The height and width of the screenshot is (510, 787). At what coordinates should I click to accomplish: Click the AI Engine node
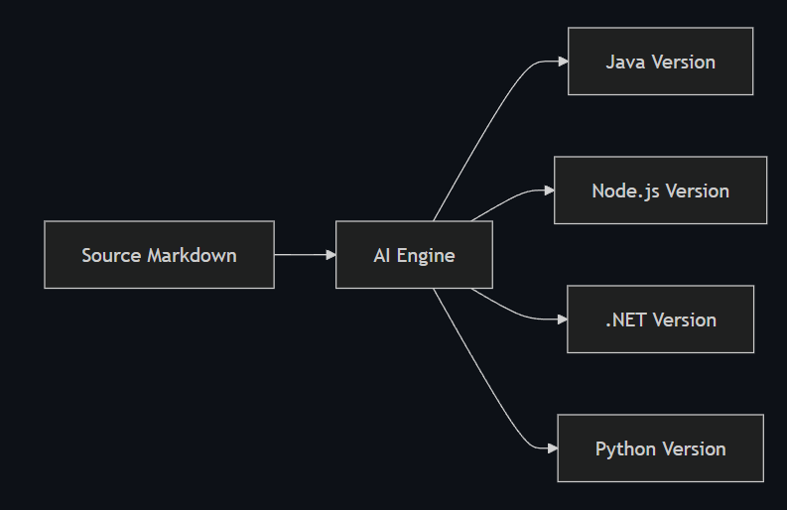[x=414, y=254]
